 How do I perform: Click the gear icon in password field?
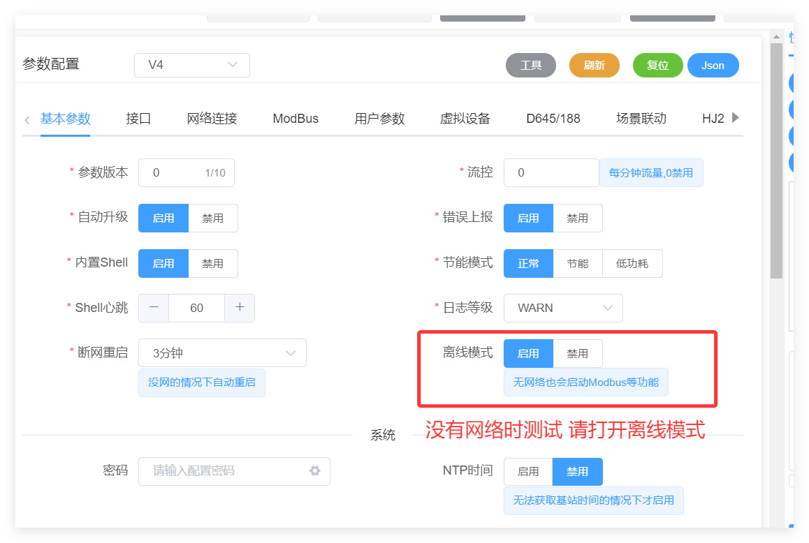tap(314, 471)
